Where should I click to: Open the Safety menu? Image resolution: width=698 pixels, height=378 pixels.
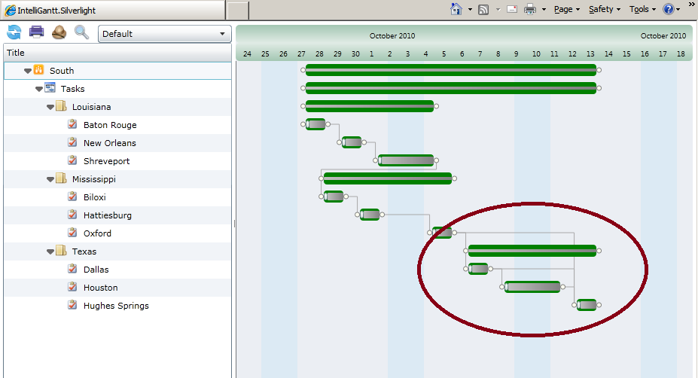tap(605, 9)
